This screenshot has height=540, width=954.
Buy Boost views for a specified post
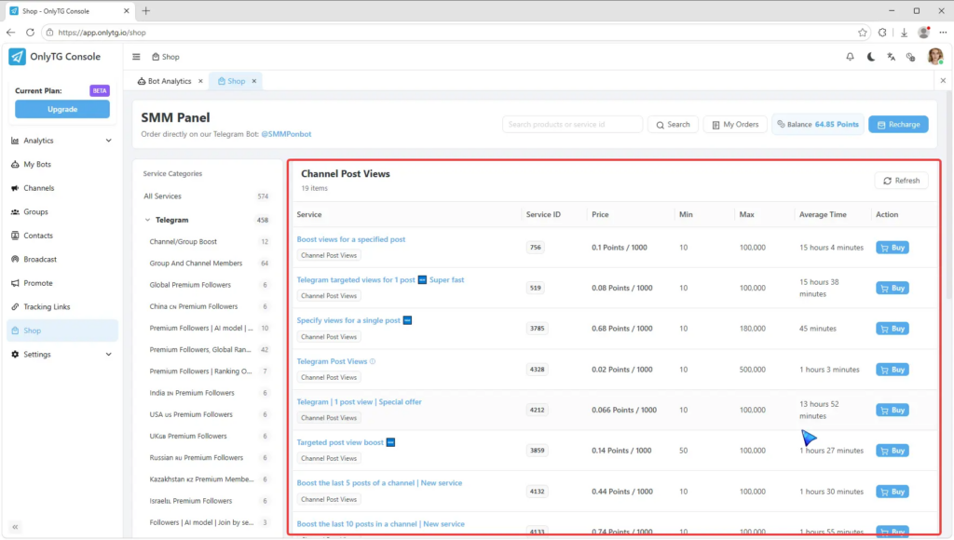[x=892, y=248]
